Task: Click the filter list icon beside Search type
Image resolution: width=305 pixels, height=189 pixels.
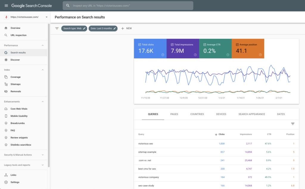Action: 57,28
